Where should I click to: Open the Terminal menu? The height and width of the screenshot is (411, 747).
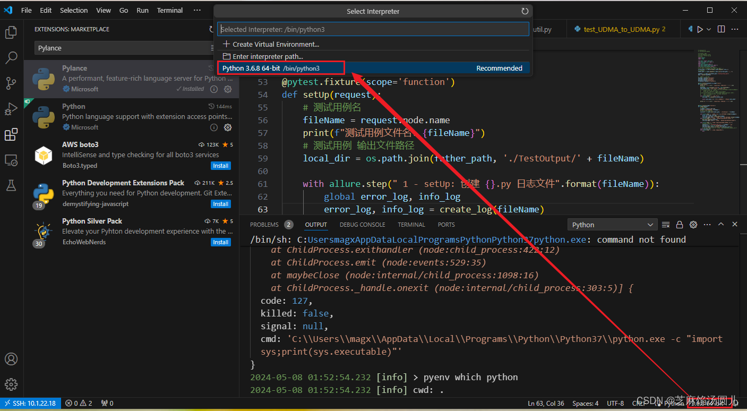click(x=170, y=10)
